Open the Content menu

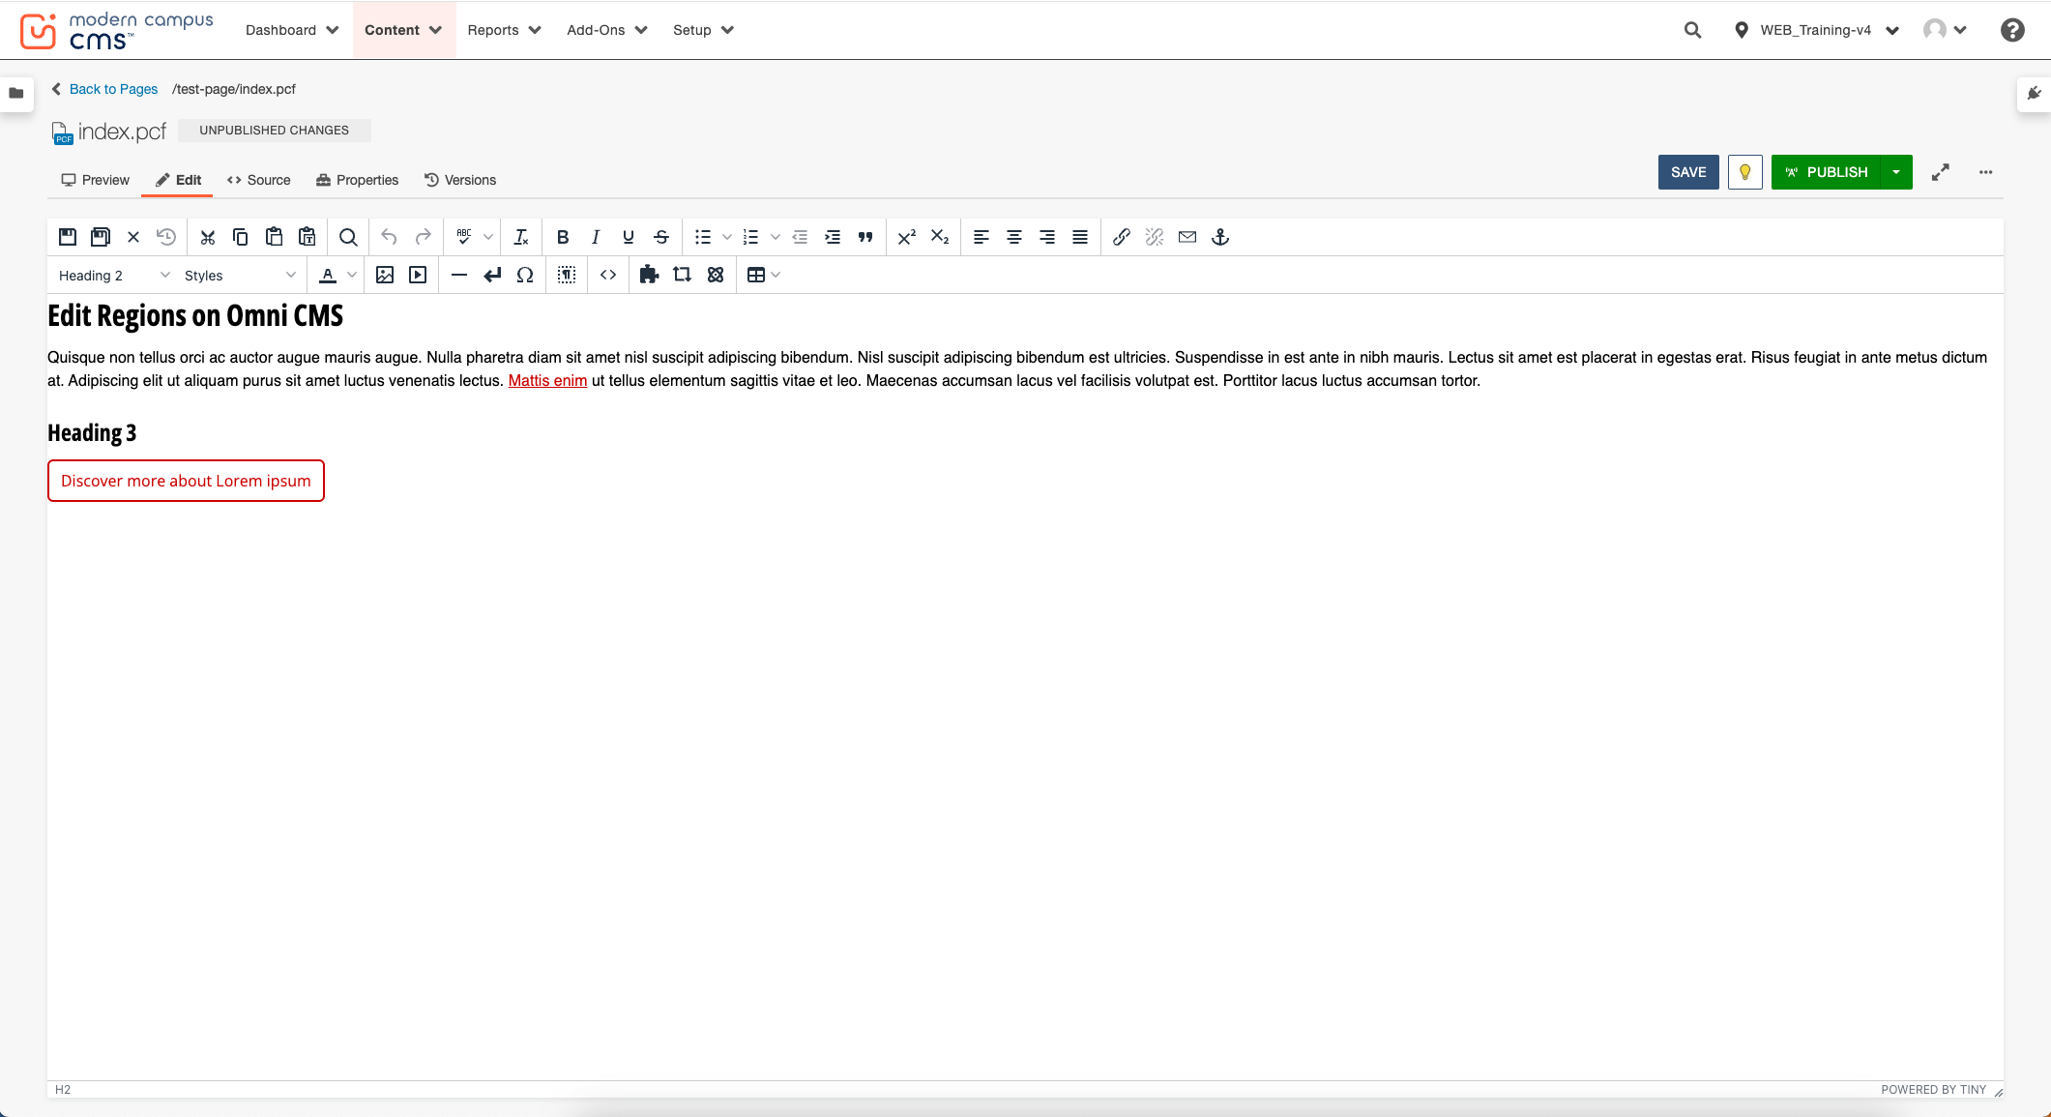pos(403,30)
